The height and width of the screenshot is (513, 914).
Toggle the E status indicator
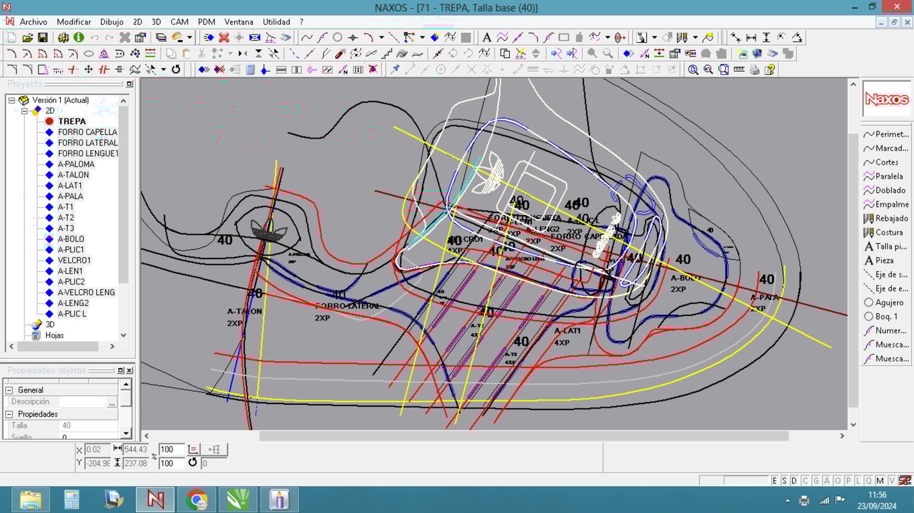(774, 481)
